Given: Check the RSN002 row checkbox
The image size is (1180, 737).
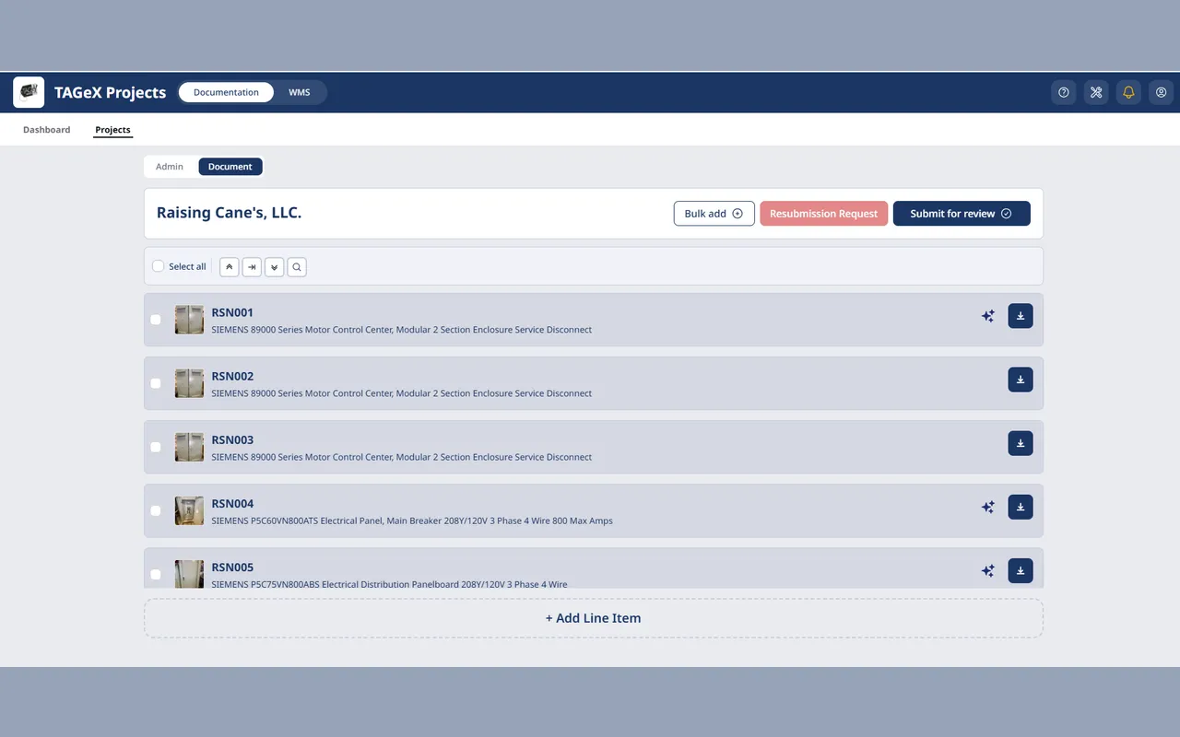Looking at the screenshot, I should point(156,383).
